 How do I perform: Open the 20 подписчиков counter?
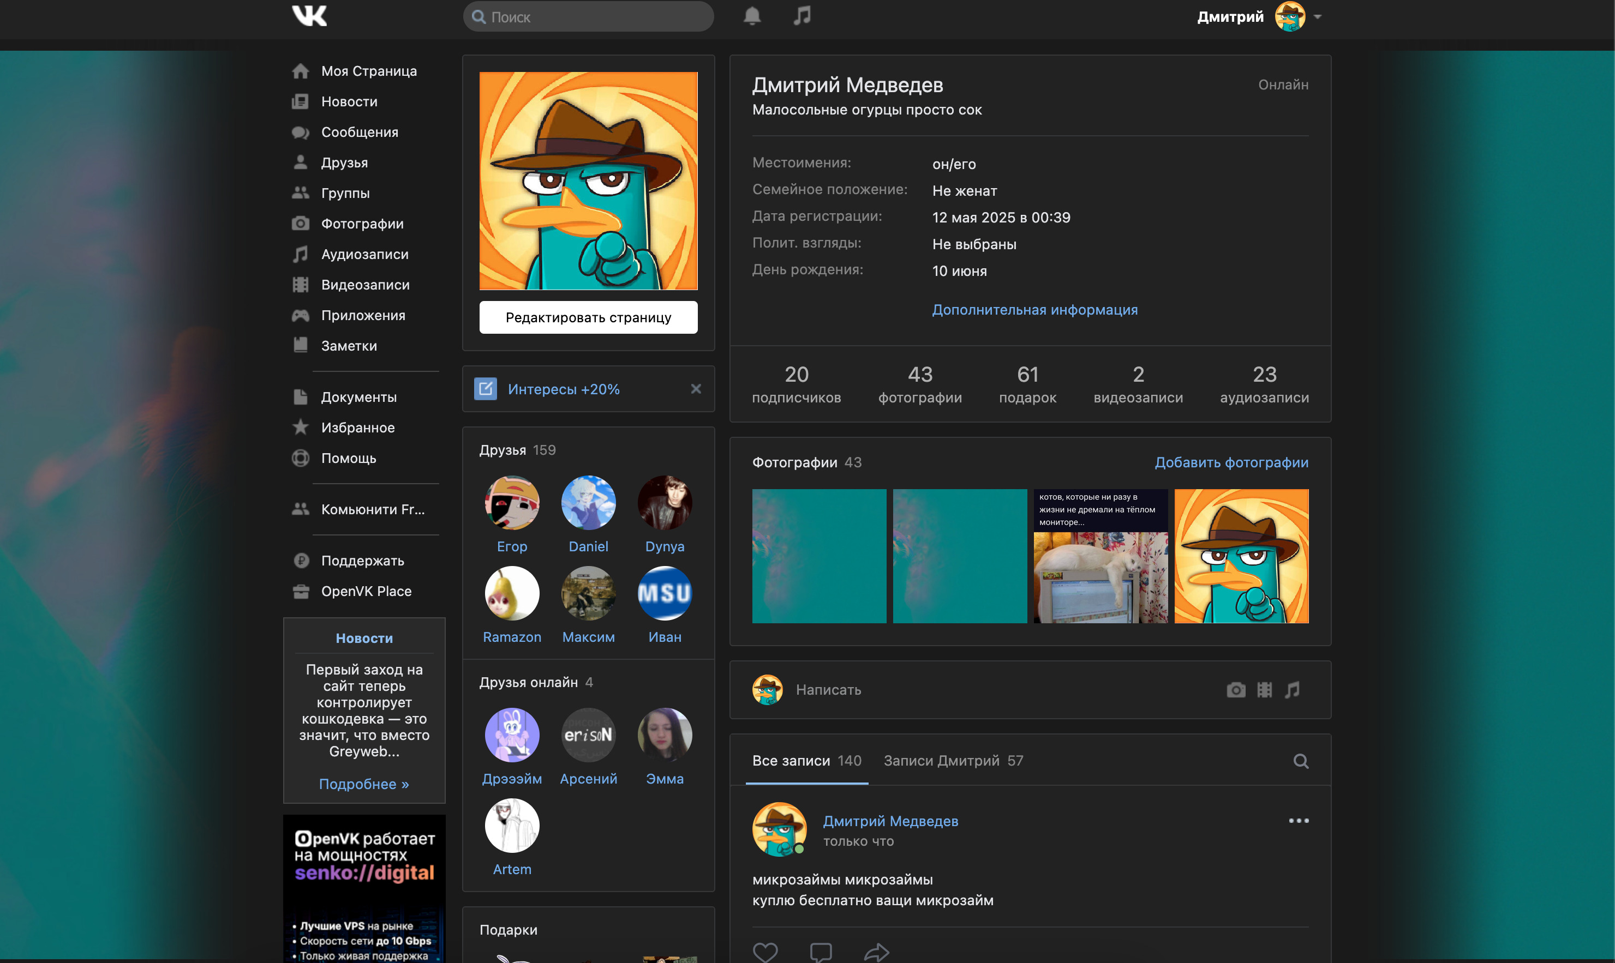(797, 384)
